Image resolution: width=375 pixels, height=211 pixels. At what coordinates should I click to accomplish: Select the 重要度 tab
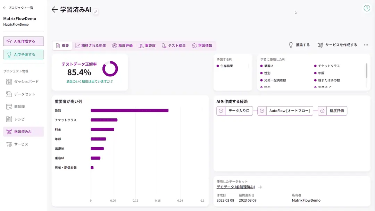(147, 46)
